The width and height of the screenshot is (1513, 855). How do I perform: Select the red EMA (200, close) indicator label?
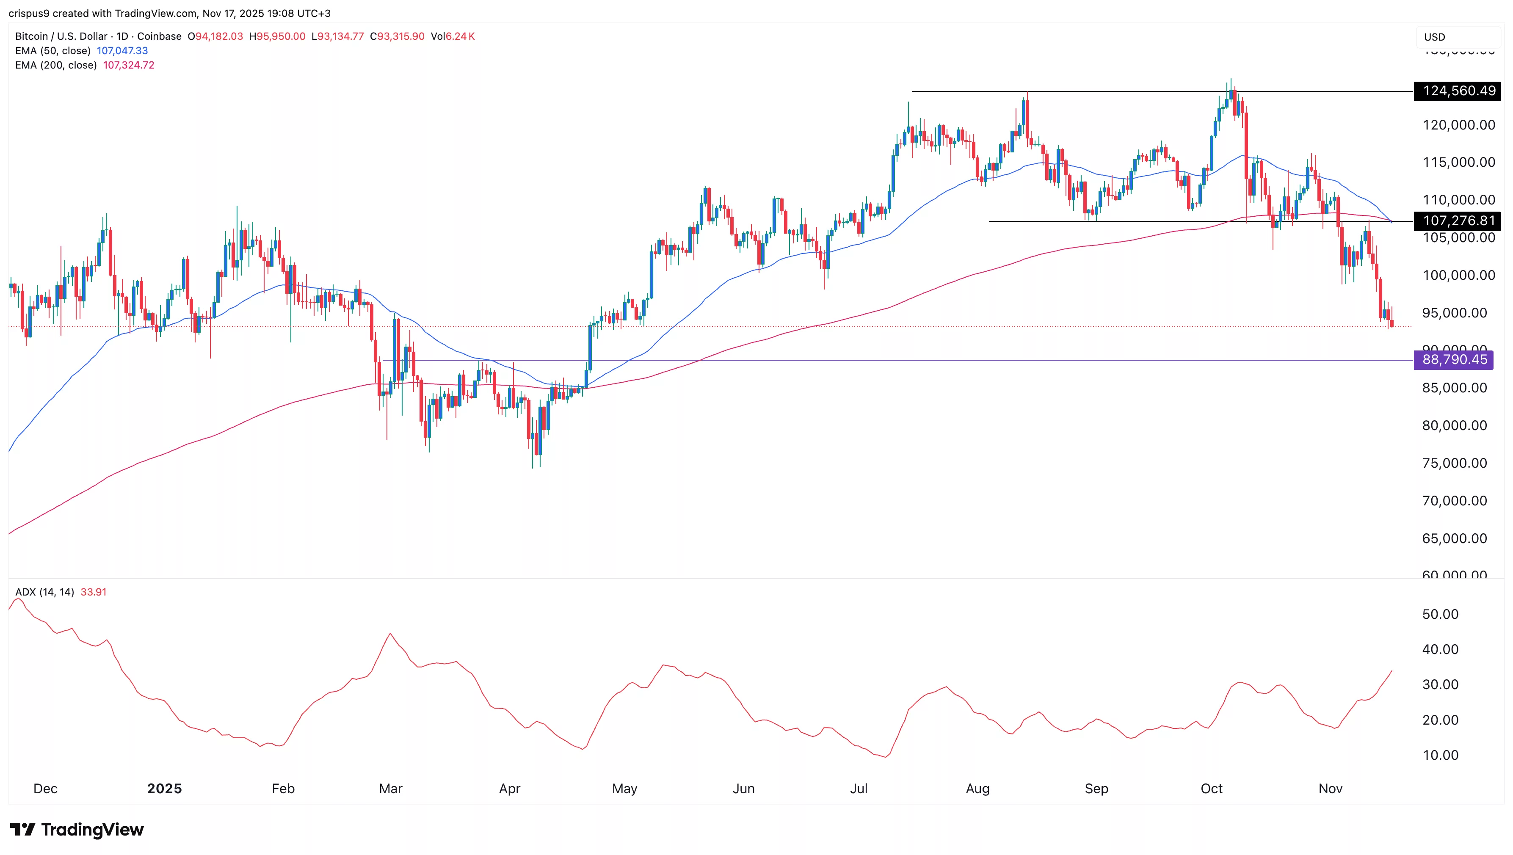(56, 65)
